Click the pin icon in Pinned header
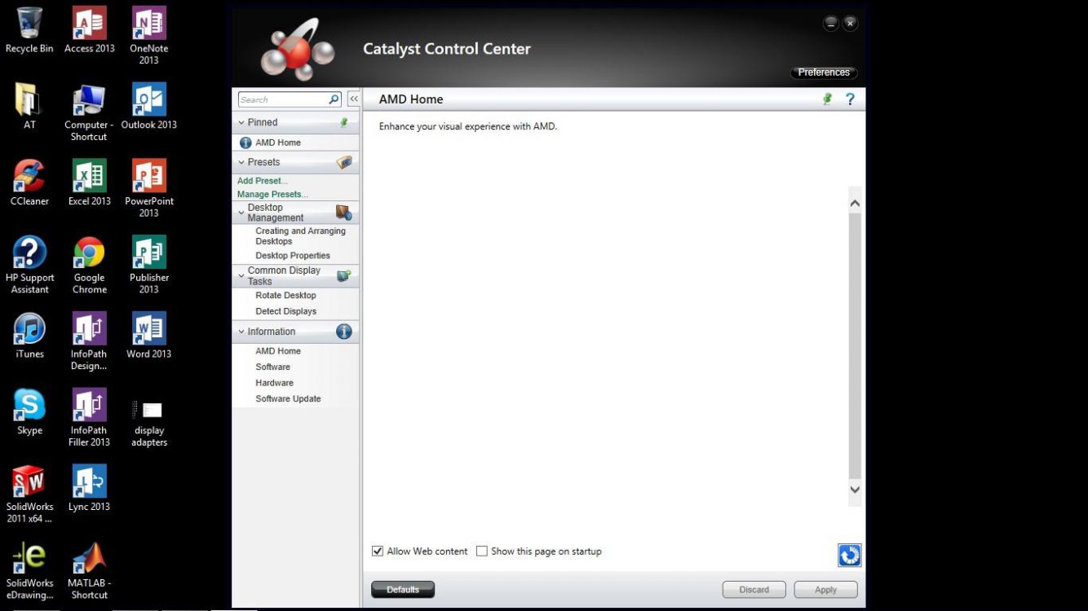1088x611 pixels. pyautogui.click(x=344, y=122)
